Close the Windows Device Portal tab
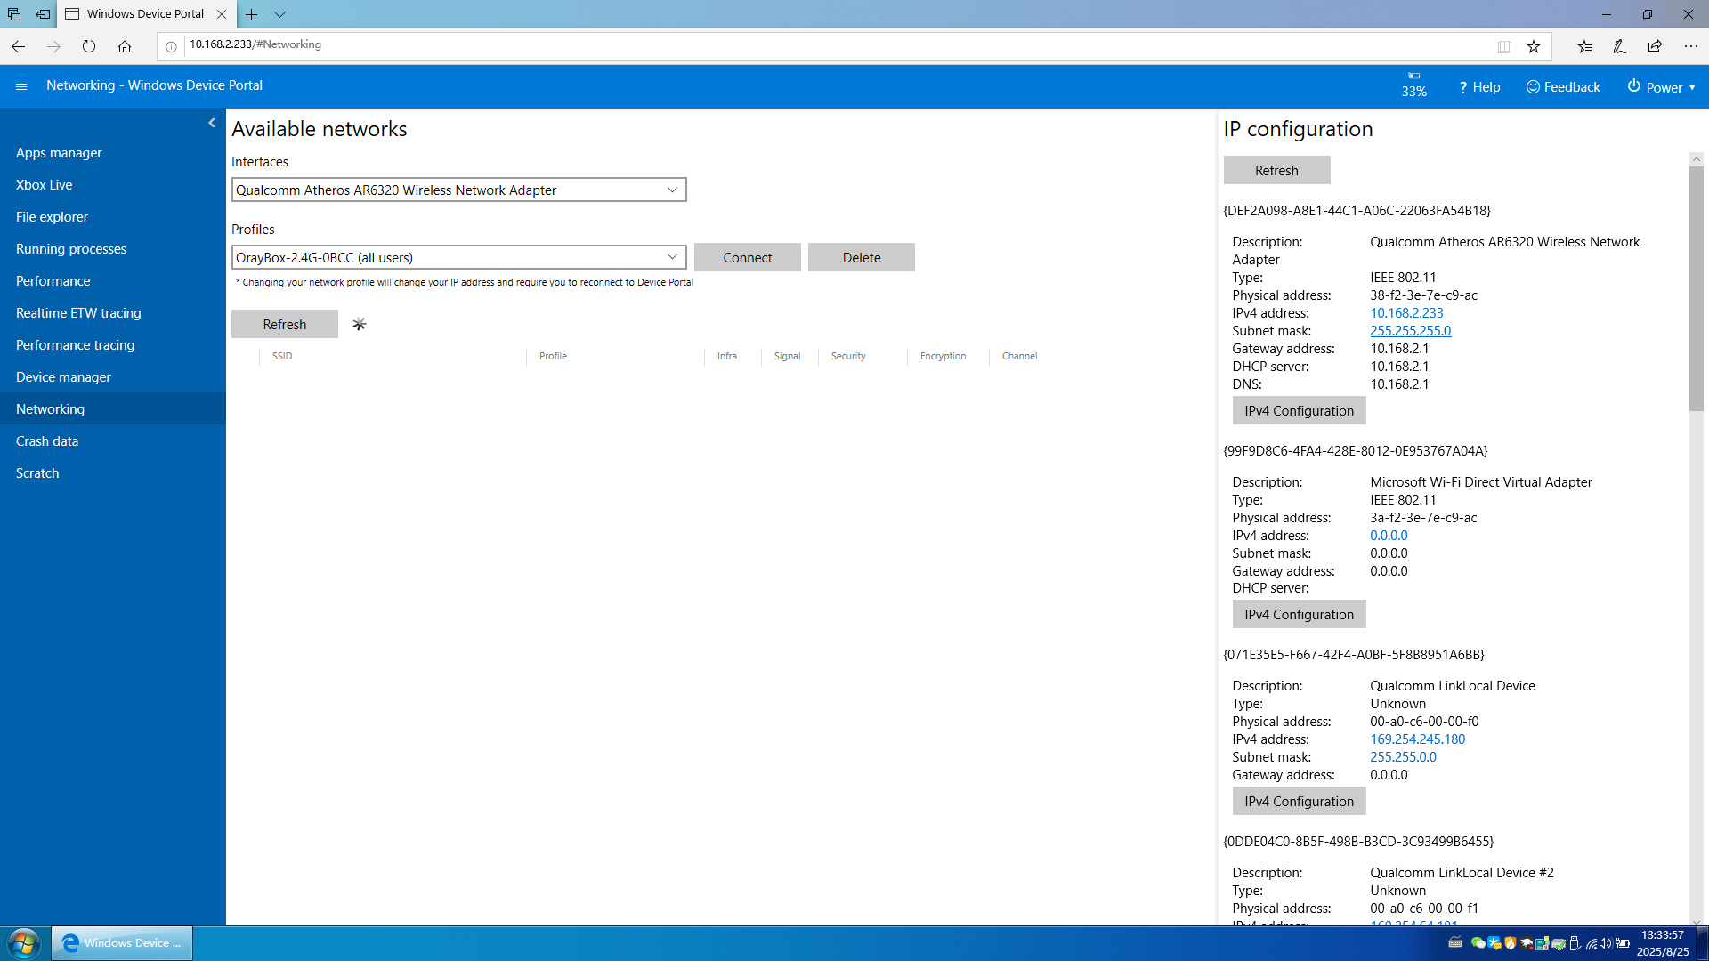The width and height of the screenshot is (1709, 961). [x=222, y=14]
